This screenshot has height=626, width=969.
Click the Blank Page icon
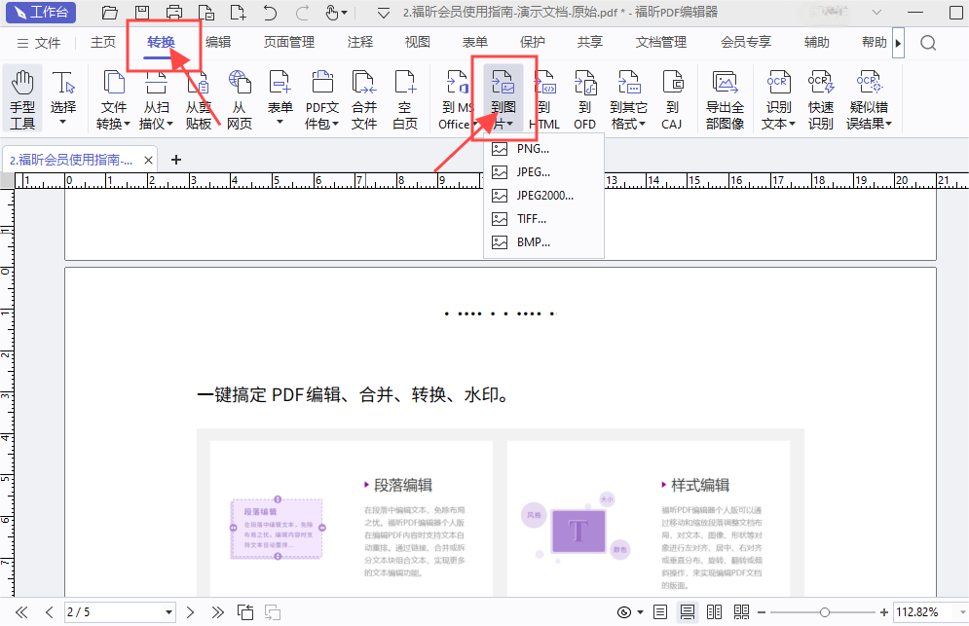(x=405, y=98)
